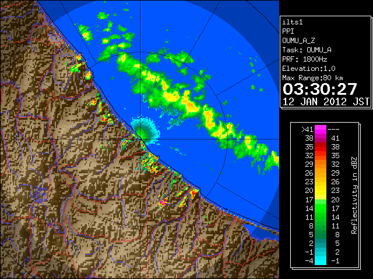
Task: Pick the cyan -4 dBZ legend swatch
Action: (x=321, y=260)
